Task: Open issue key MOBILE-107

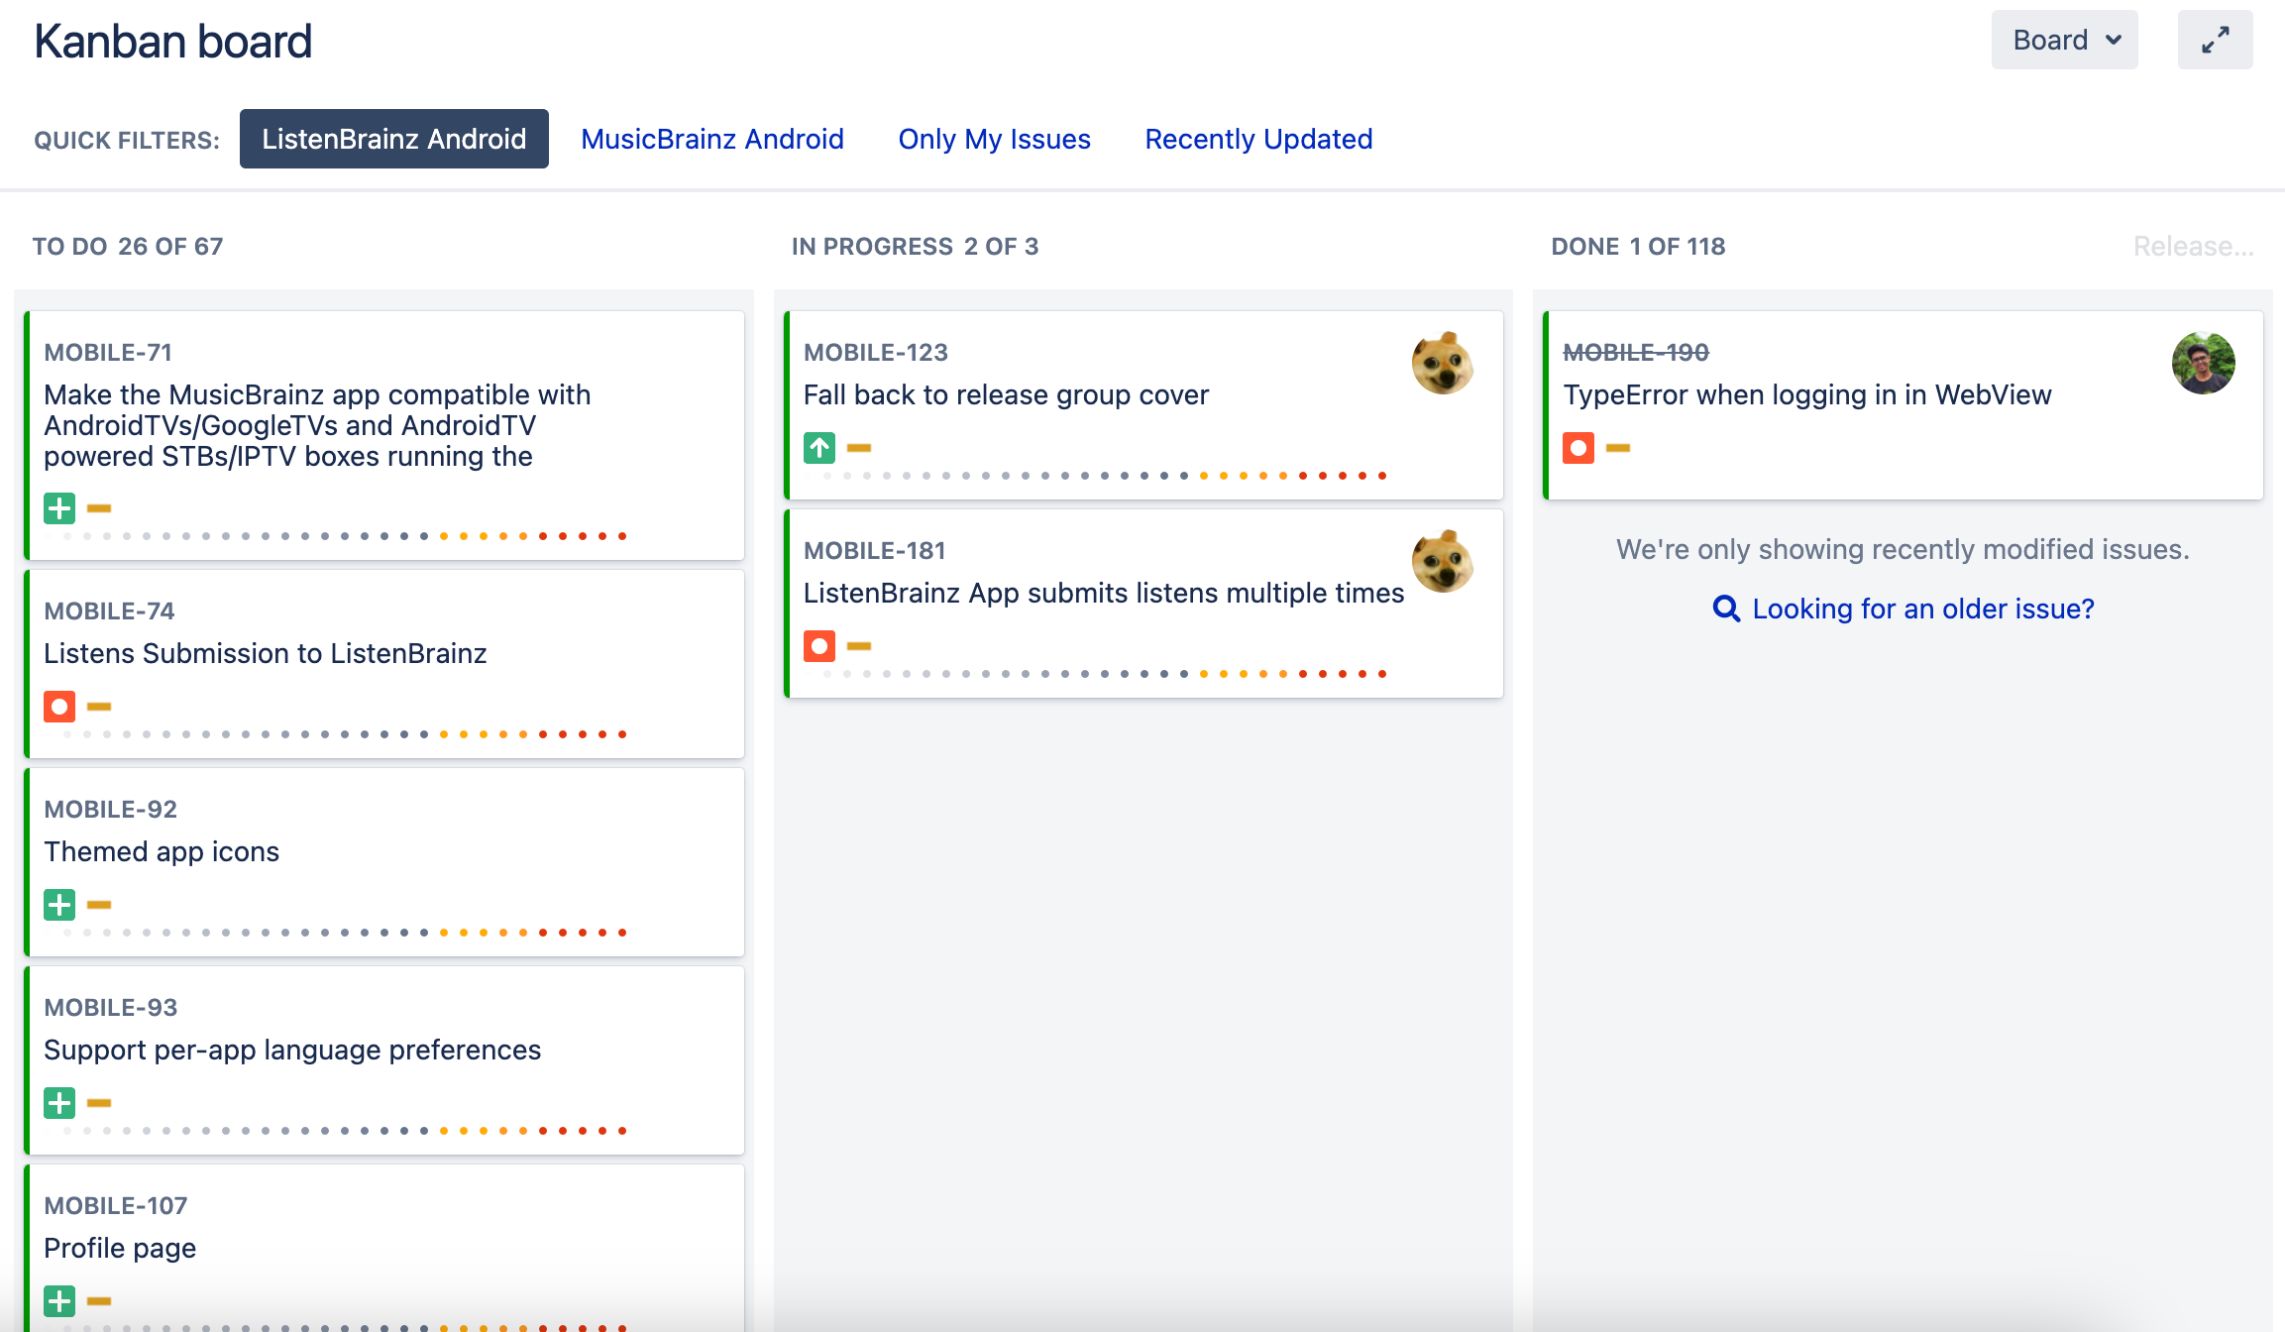Action: pyautogui.click(x=115, y=1205)
